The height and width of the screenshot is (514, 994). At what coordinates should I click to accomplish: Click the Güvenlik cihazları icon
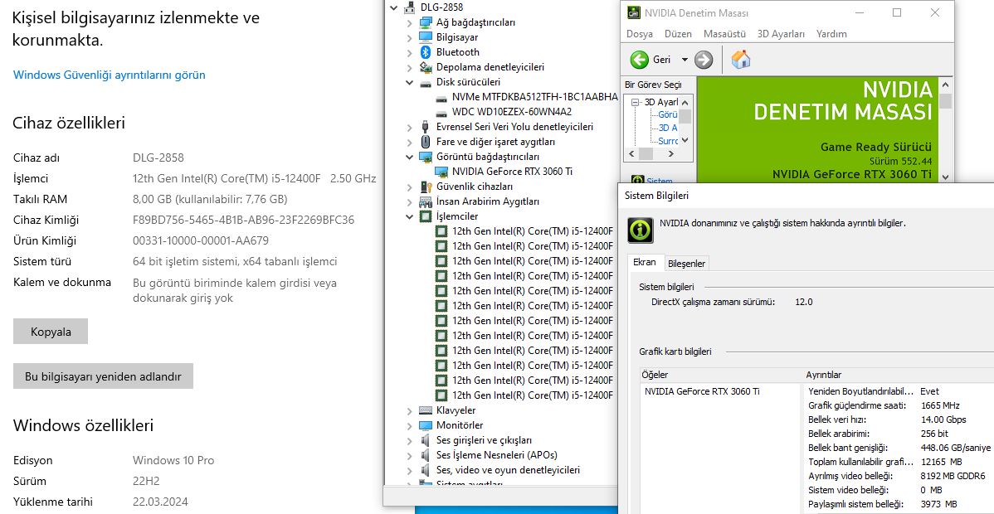point(426,187)
